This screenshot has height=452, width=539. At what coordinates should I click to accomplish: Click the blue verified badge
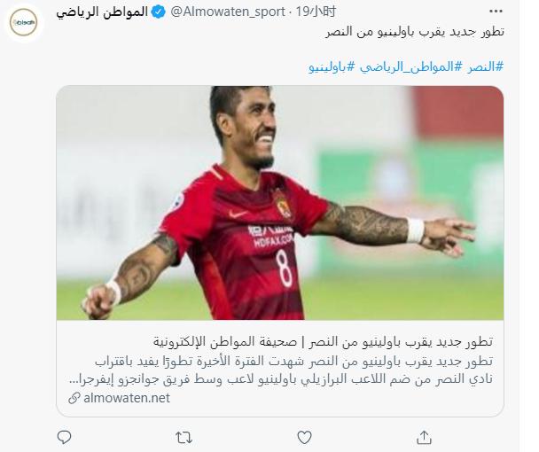[159, 12]
